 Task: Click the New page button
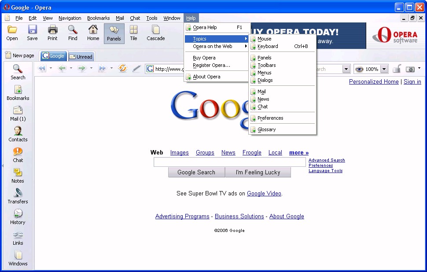click(x=20, y=55)
